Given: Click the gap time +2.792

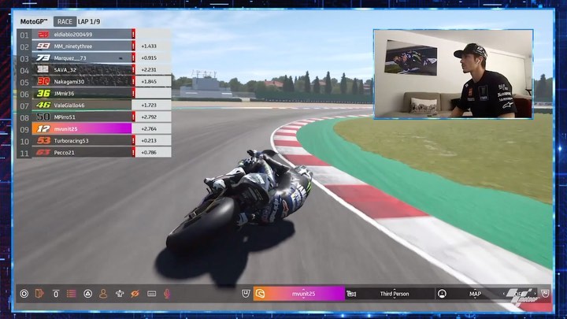Looking at the screenshot, I should point(149,117).
